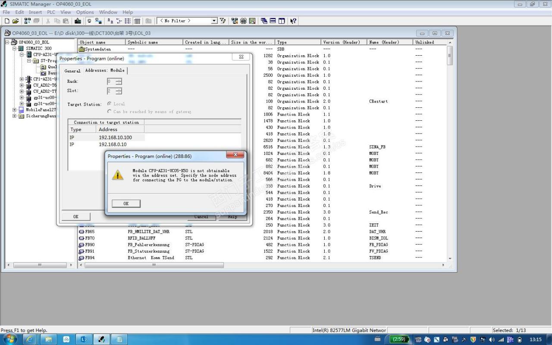The height and width of the screenshot is (345, 552).
Task: Switch to Large Icons view
Action: point(110,21)
